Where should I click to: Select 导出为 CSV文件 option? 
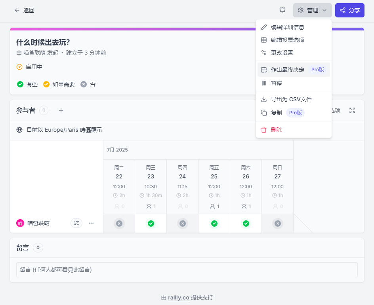[x=294, y=99]
